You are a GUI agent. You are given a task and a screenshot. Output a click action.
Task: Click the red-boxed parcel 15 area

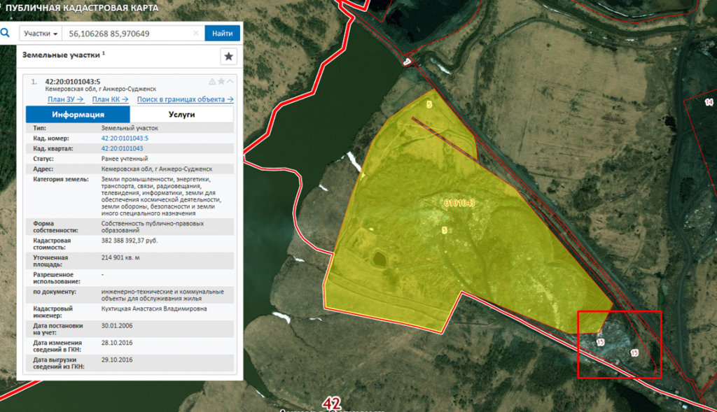coord(619,345)
